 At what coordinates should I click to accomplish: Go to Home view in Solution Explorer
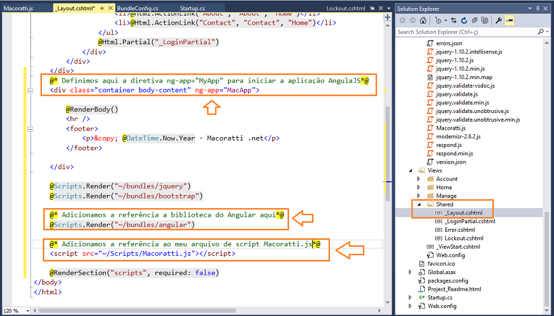(x=423, y=21)
